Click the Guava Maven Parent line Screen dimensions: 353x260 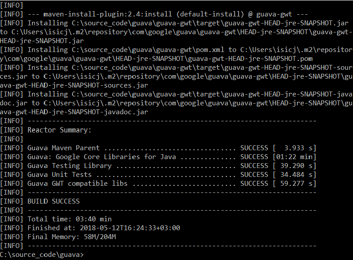coord(63,148)
